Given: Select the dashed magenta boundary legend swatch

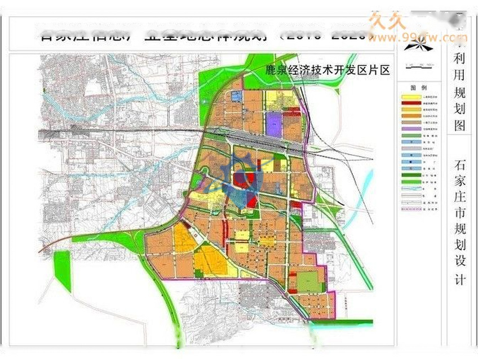Looking at the screenshot, I should click(x=411, y=209).
